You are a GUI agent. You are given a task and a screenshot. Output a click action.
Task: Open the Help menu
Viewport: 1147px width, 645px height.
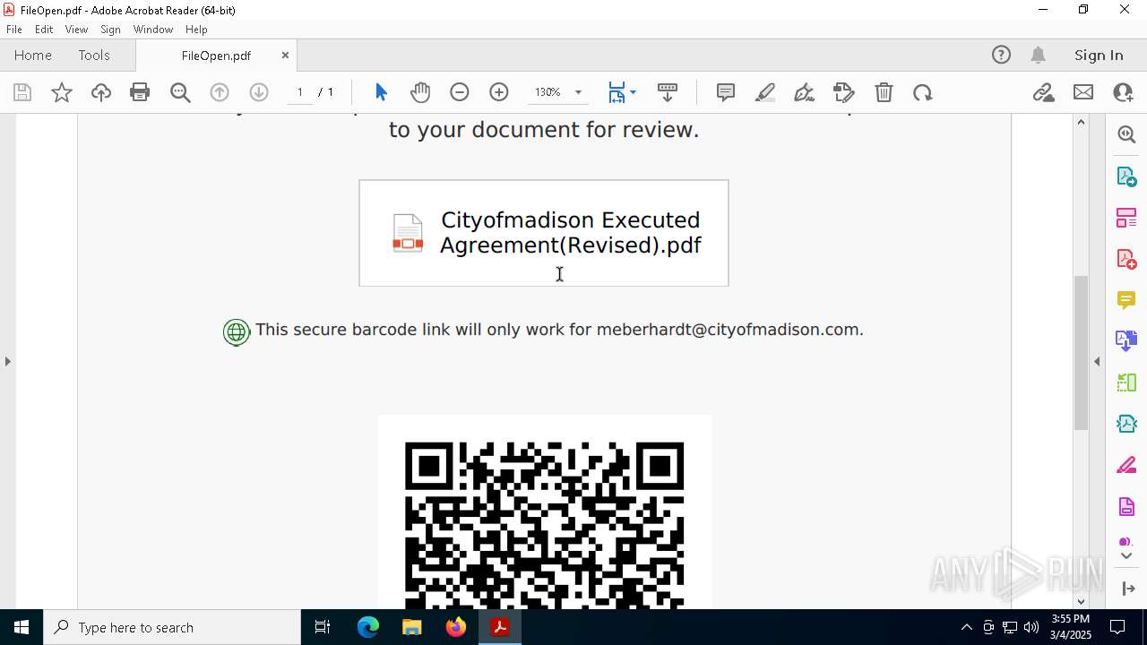[x=196, y=30]
